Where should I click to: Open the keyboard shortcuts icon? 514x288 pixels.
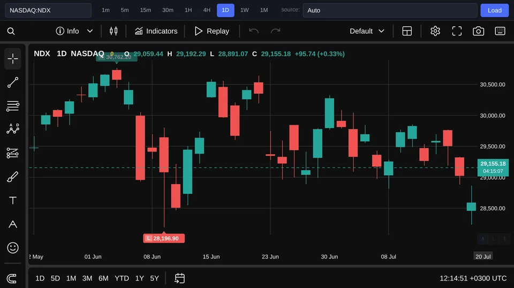[x=500, y=31]
